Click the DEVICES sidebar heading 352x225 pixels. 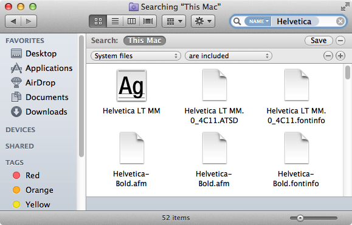point(21,130)
